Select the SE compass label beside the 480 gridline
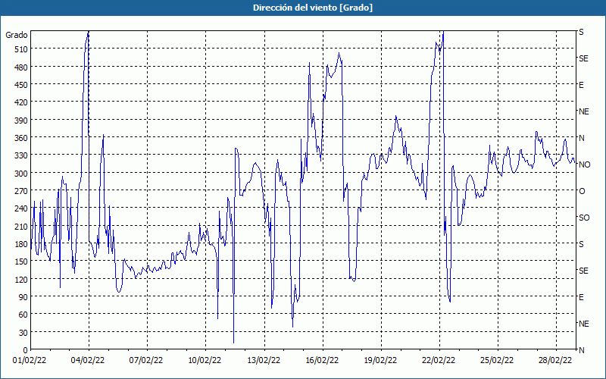This screenshot has width=606, height=379. tap(583, 59)
